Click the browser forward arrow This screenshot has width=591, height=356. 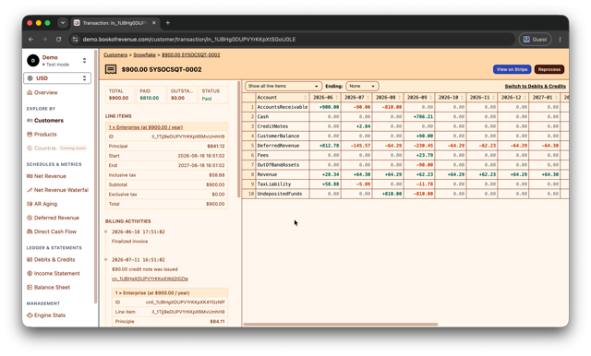[x=44, y=39]
